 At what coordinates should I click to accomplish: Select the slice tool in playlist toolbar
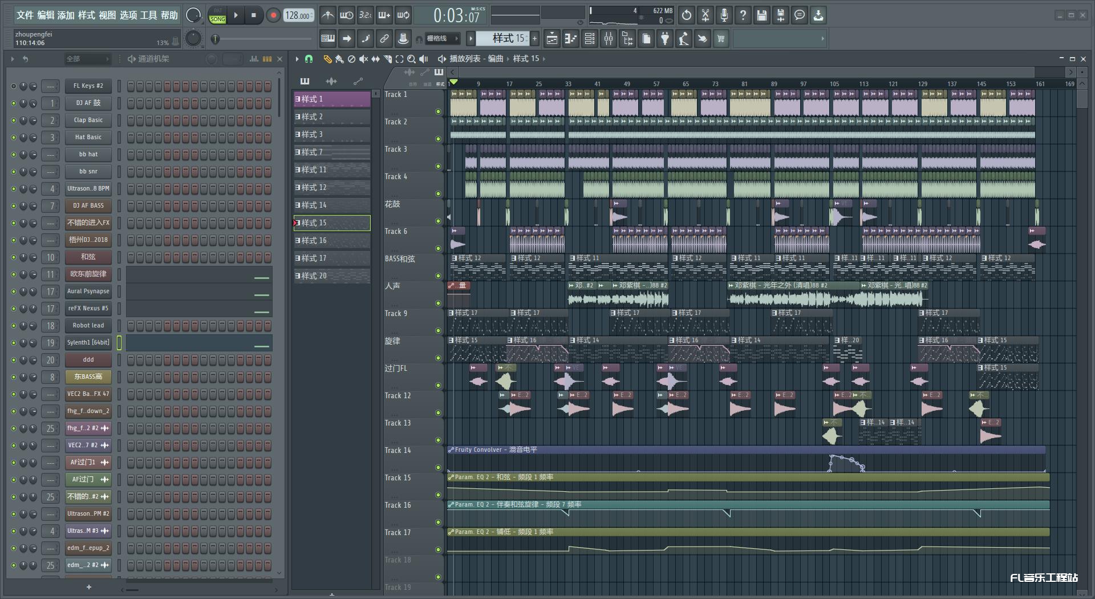point(387,59)
